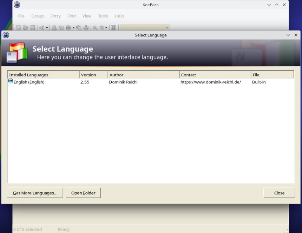Open the Tools menu
The height and width of the screenshot is (233, 302).
103,16
